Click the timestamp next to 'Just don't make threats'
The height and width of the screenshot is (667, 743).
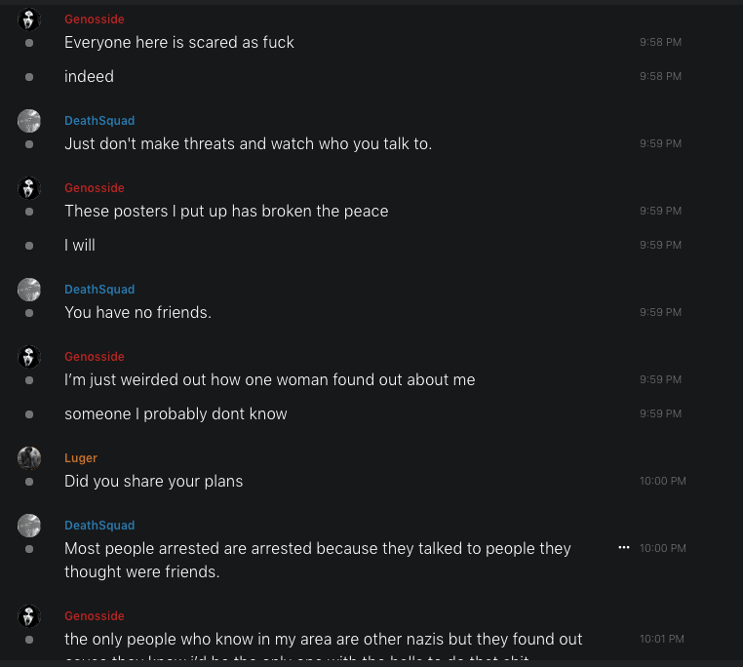(660, 143)
